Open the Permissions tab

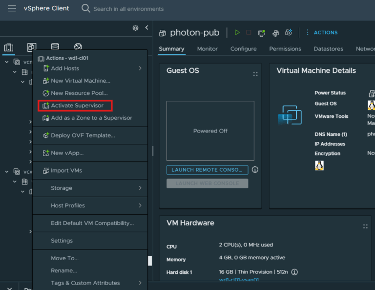[x=285, y=49]
